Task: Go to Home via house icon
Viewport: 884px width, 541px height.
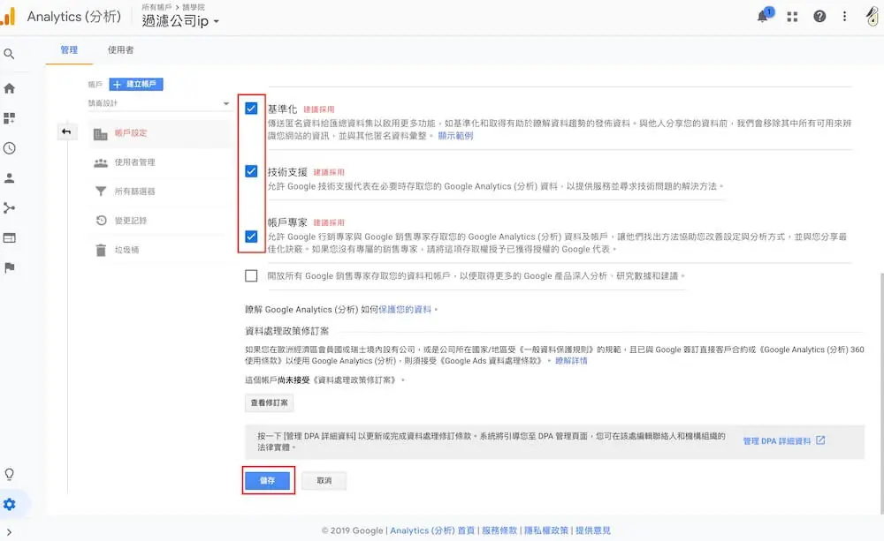Action: click(x=9, y=88)
